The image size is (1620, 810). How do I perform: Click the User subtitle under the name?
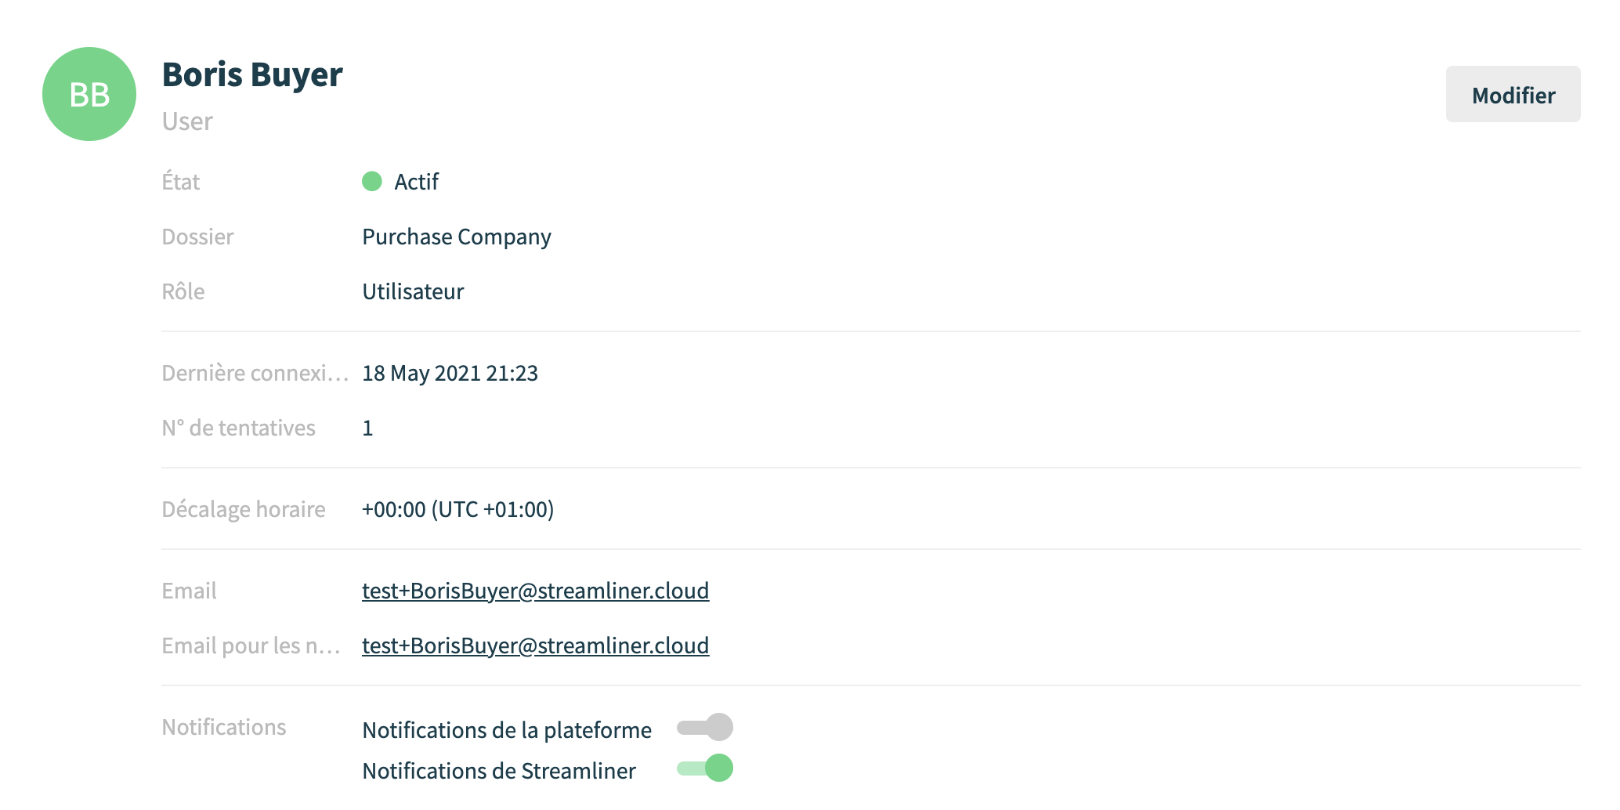(x=187, y=121)
